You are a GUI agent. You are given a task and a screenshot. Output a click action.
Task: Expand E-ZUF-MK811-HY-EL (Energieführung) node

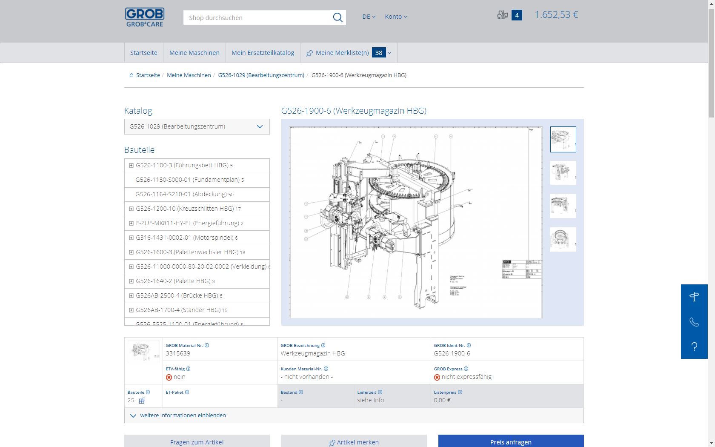(131, 223)
